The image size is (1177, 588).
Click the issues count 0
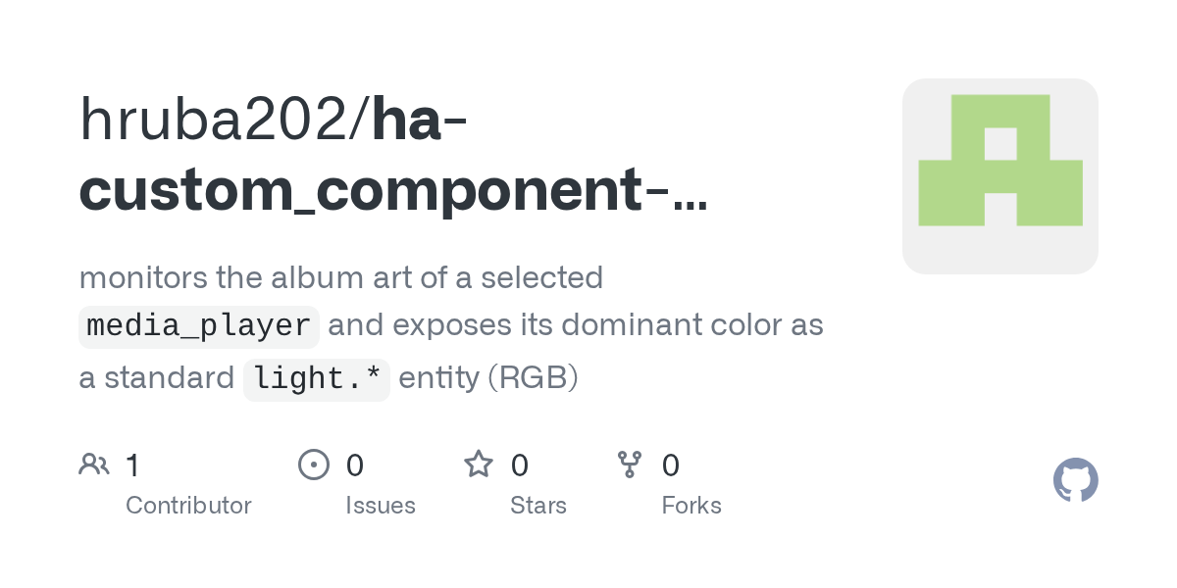(x=355, y=465)
